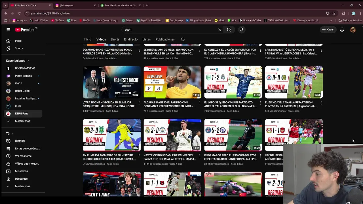Click the YouTube Premium logo
This screenshot has width=363, height=204.
click(x=25, y=29)
